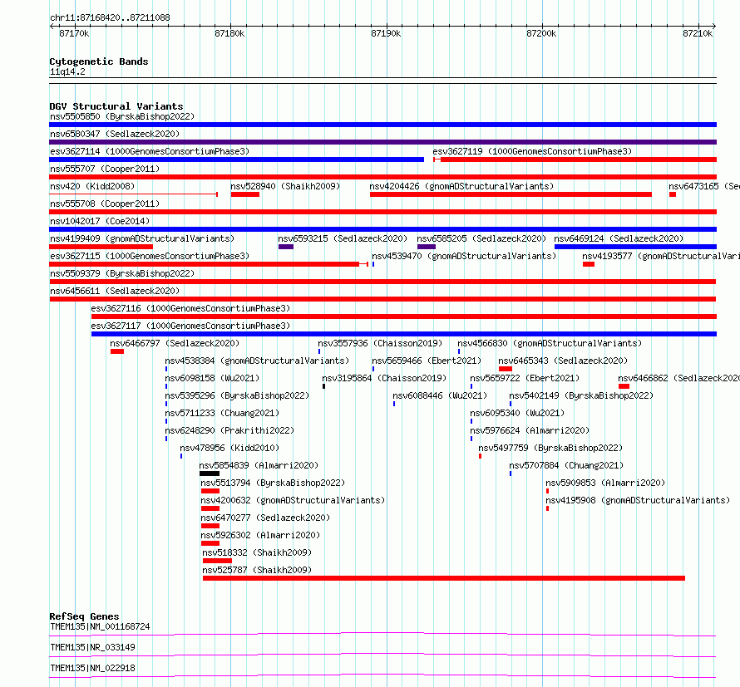Open nsv4538384 (gnomADStructuralVariants) label

[x=257, y=361]
